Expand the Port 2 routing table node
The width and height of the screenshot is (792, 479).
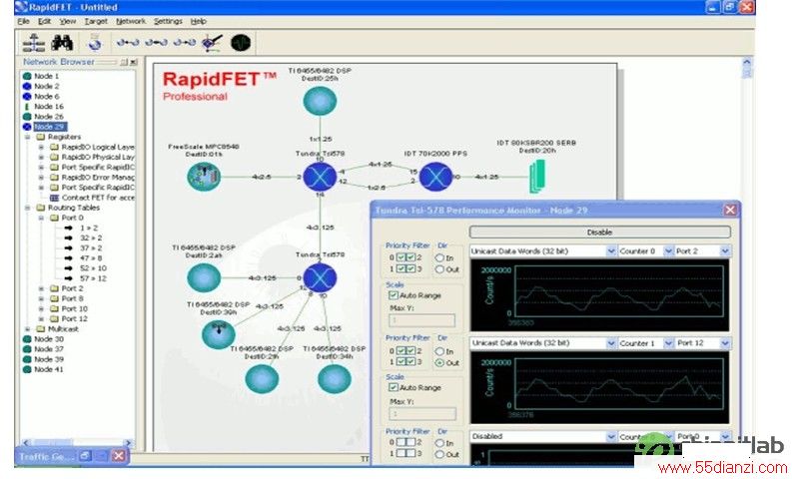pos(41,288)
